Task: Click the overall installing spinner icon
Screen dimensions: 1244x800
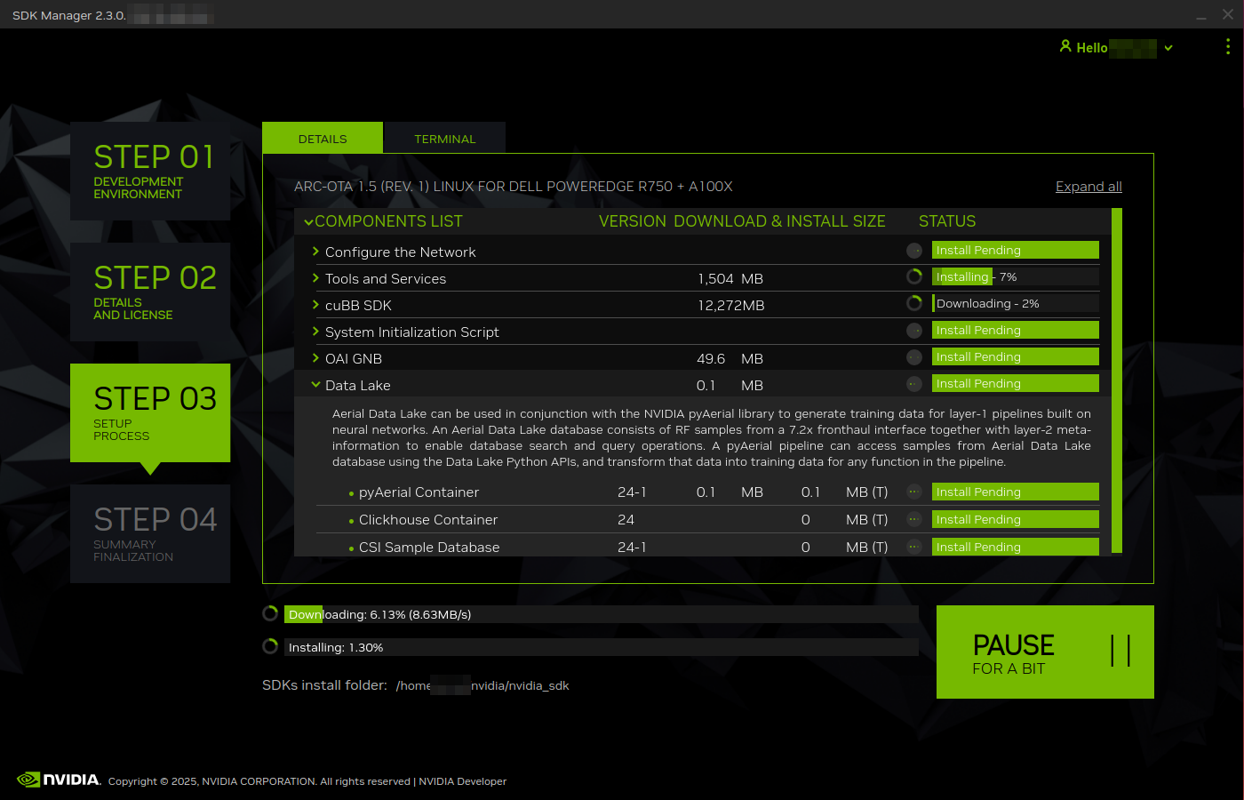Action: tap(271, 646)
